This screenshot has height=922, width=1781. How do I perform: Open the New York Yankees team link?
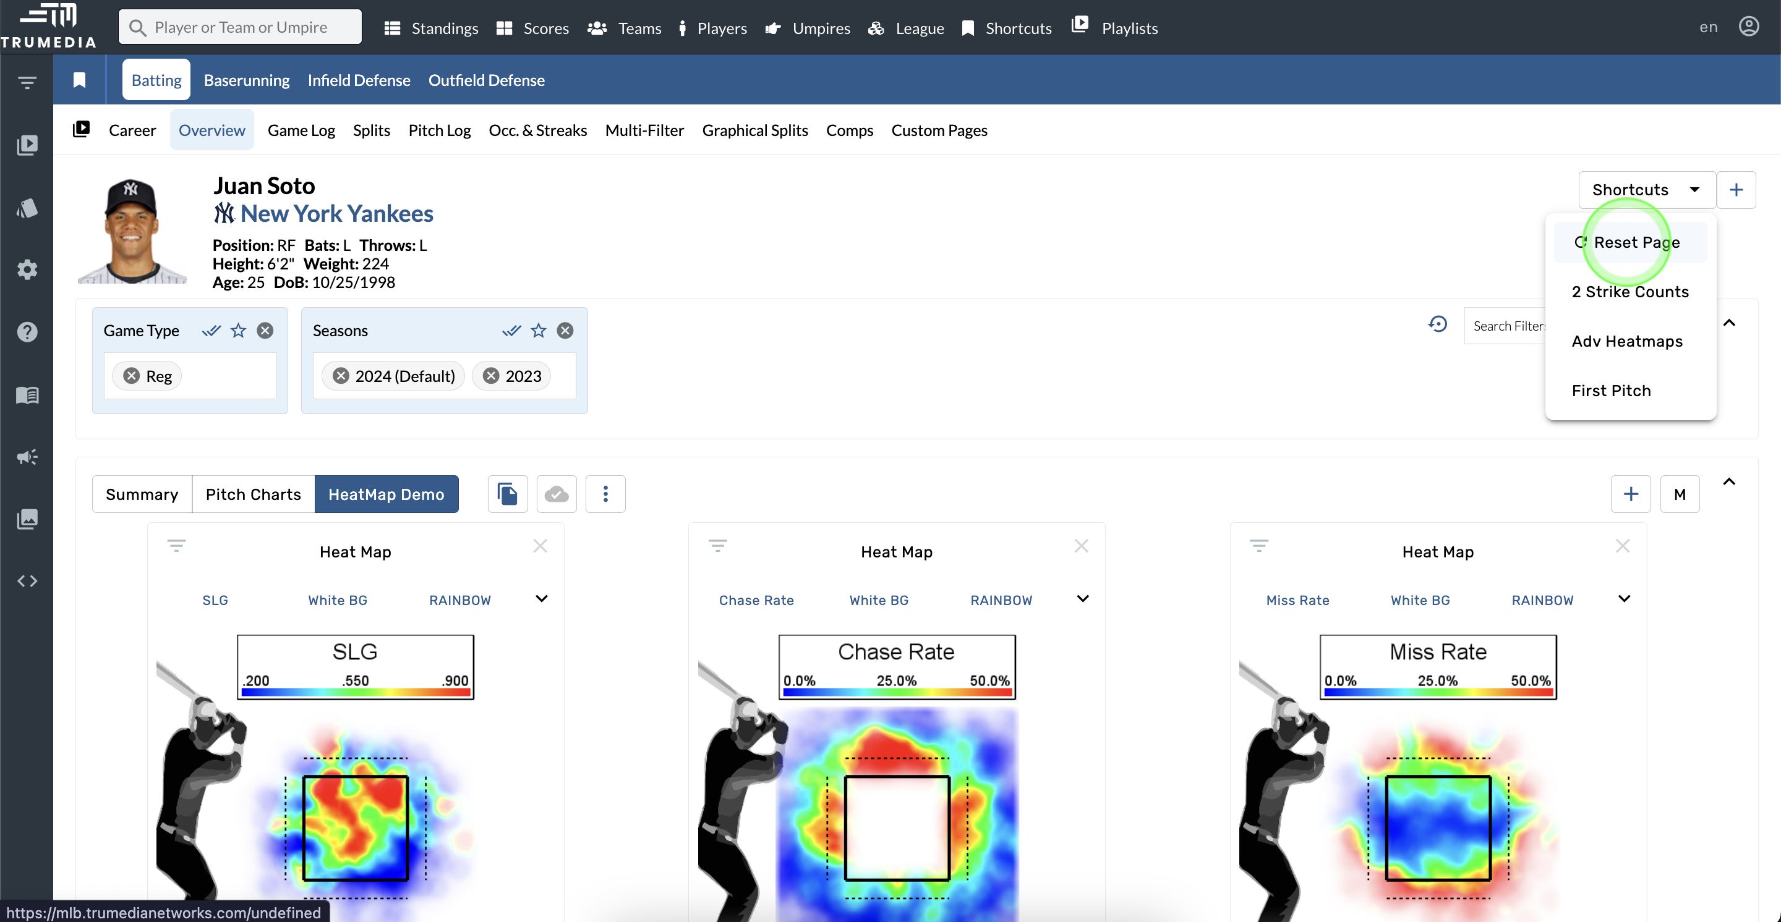click(336, 213)
